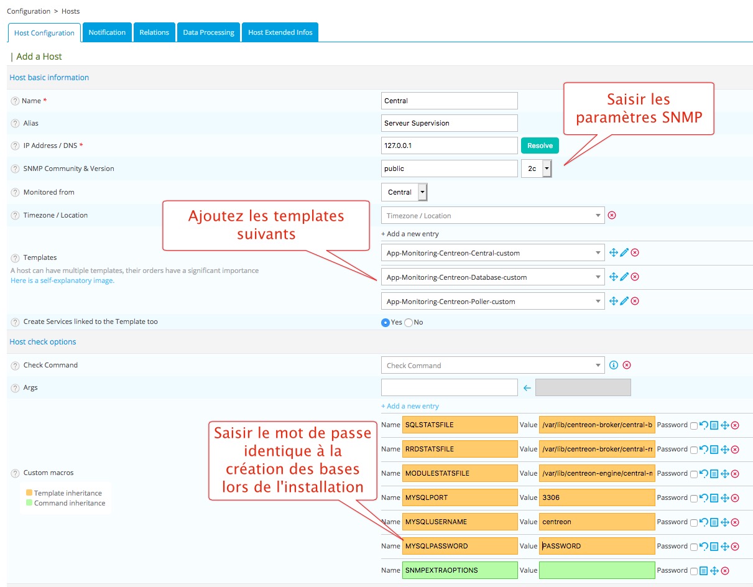The height and width of the screenshot is (587, 753).
Task: Open the Host Extended Infos tab
Action: point(280,32)
